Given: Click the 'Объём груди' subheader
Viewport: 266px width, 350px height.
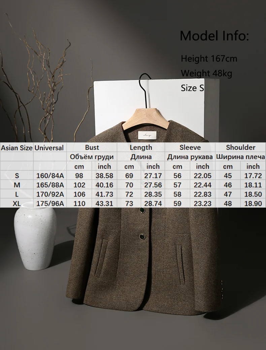Looking at the screenshot, I should pos(92,157).
